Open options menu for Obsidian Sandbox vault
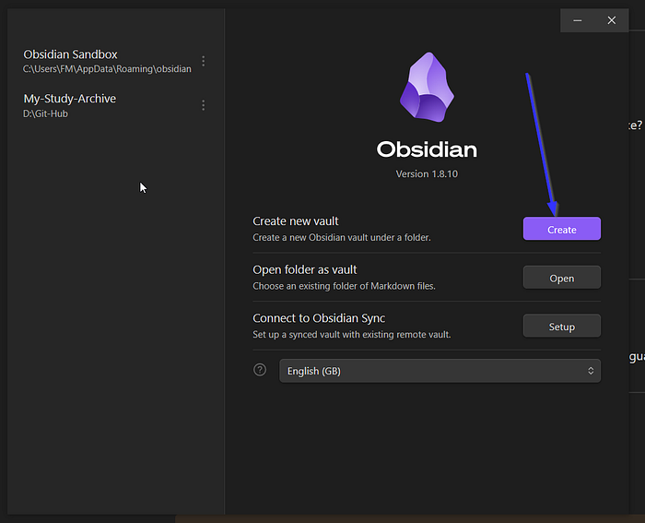 204,61
